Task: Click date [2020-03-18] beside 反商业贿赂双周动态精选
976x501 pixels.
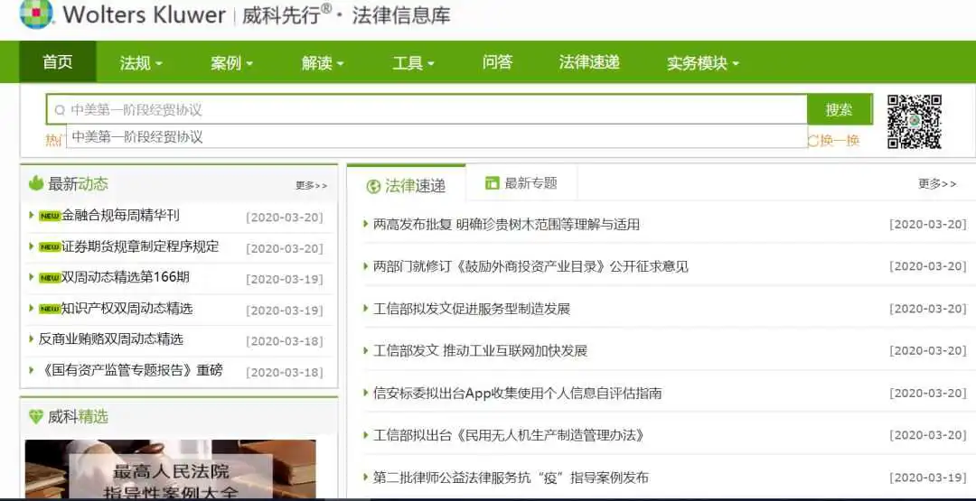Action: [285, 341]
